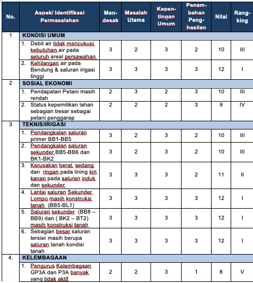Click the 'Kerusakan berat, sedang' item cell

(59, 175)
